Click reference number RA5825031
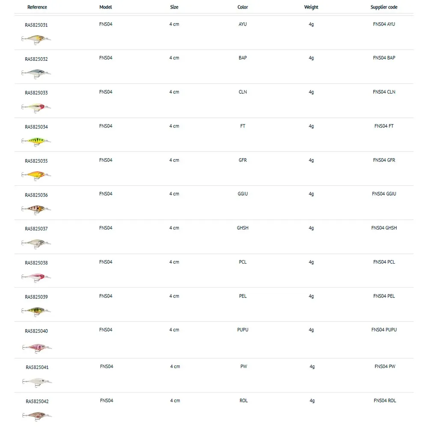 [36, 25]
